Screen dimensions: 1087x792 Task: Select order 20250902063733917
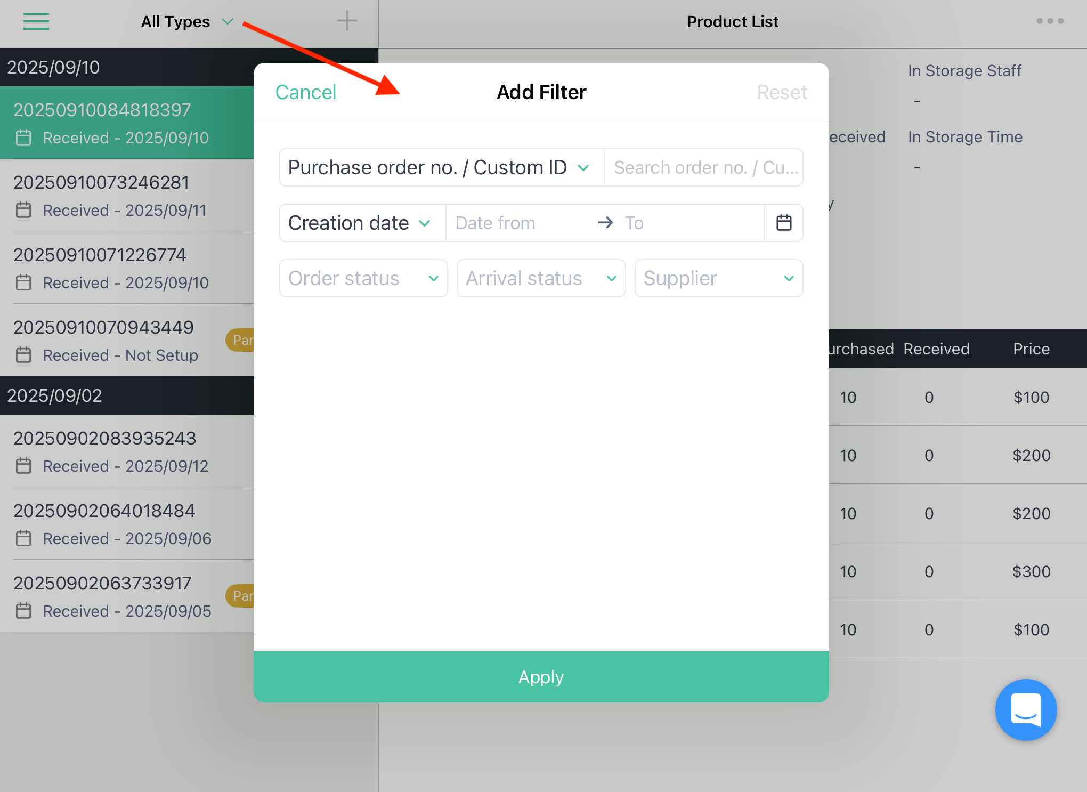click(x=127, y=596)
